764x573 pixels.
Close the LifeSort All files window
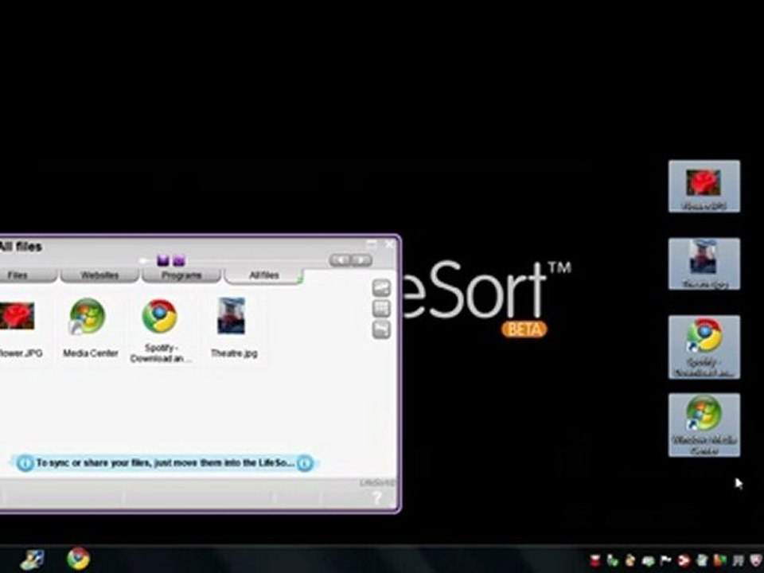pyautogui.click(x=390, y=244)
